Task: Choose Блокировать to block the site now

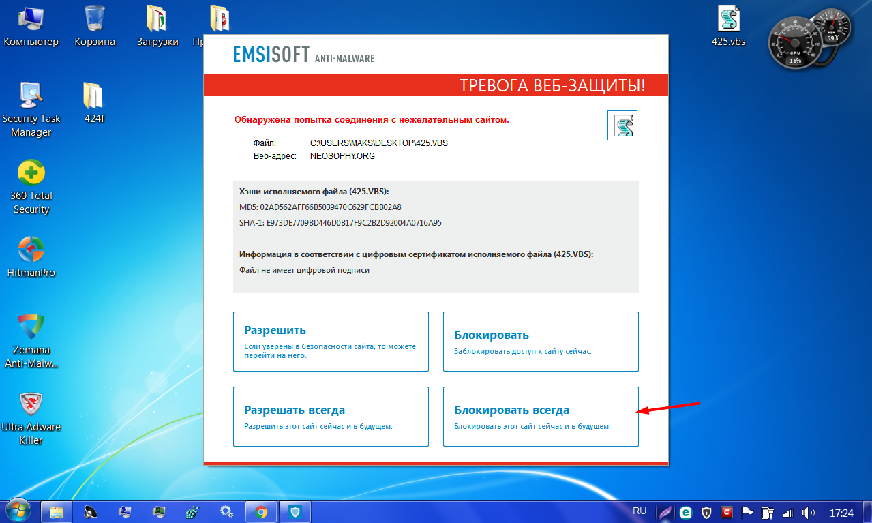Action: 541,342
